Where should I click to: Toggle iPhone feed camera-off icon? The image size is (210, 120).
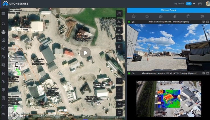click(133, 22)
